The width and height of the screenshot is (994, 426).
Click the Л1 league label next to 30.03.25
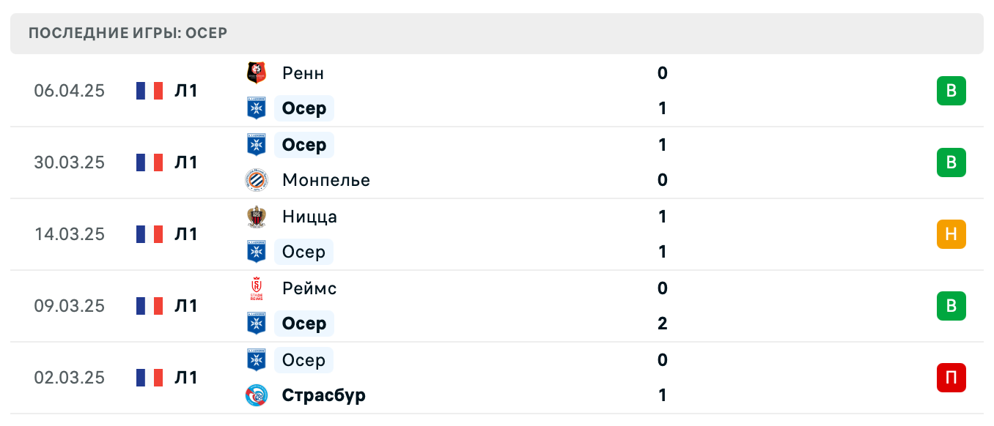coord(186,162)
